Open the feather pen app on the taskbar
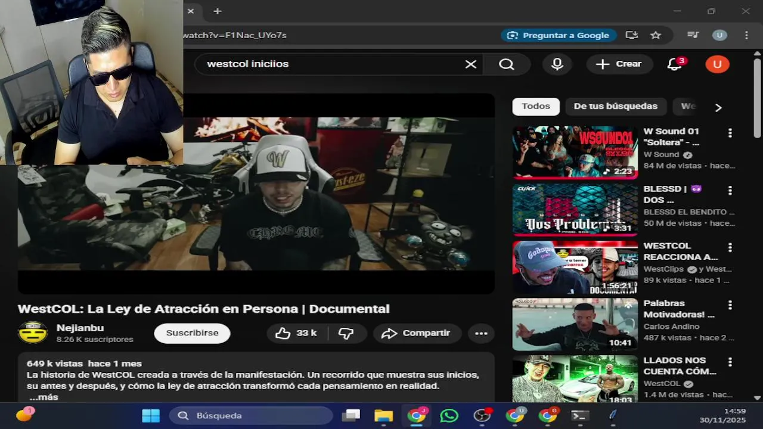763x429 pixels. [613, 415]
